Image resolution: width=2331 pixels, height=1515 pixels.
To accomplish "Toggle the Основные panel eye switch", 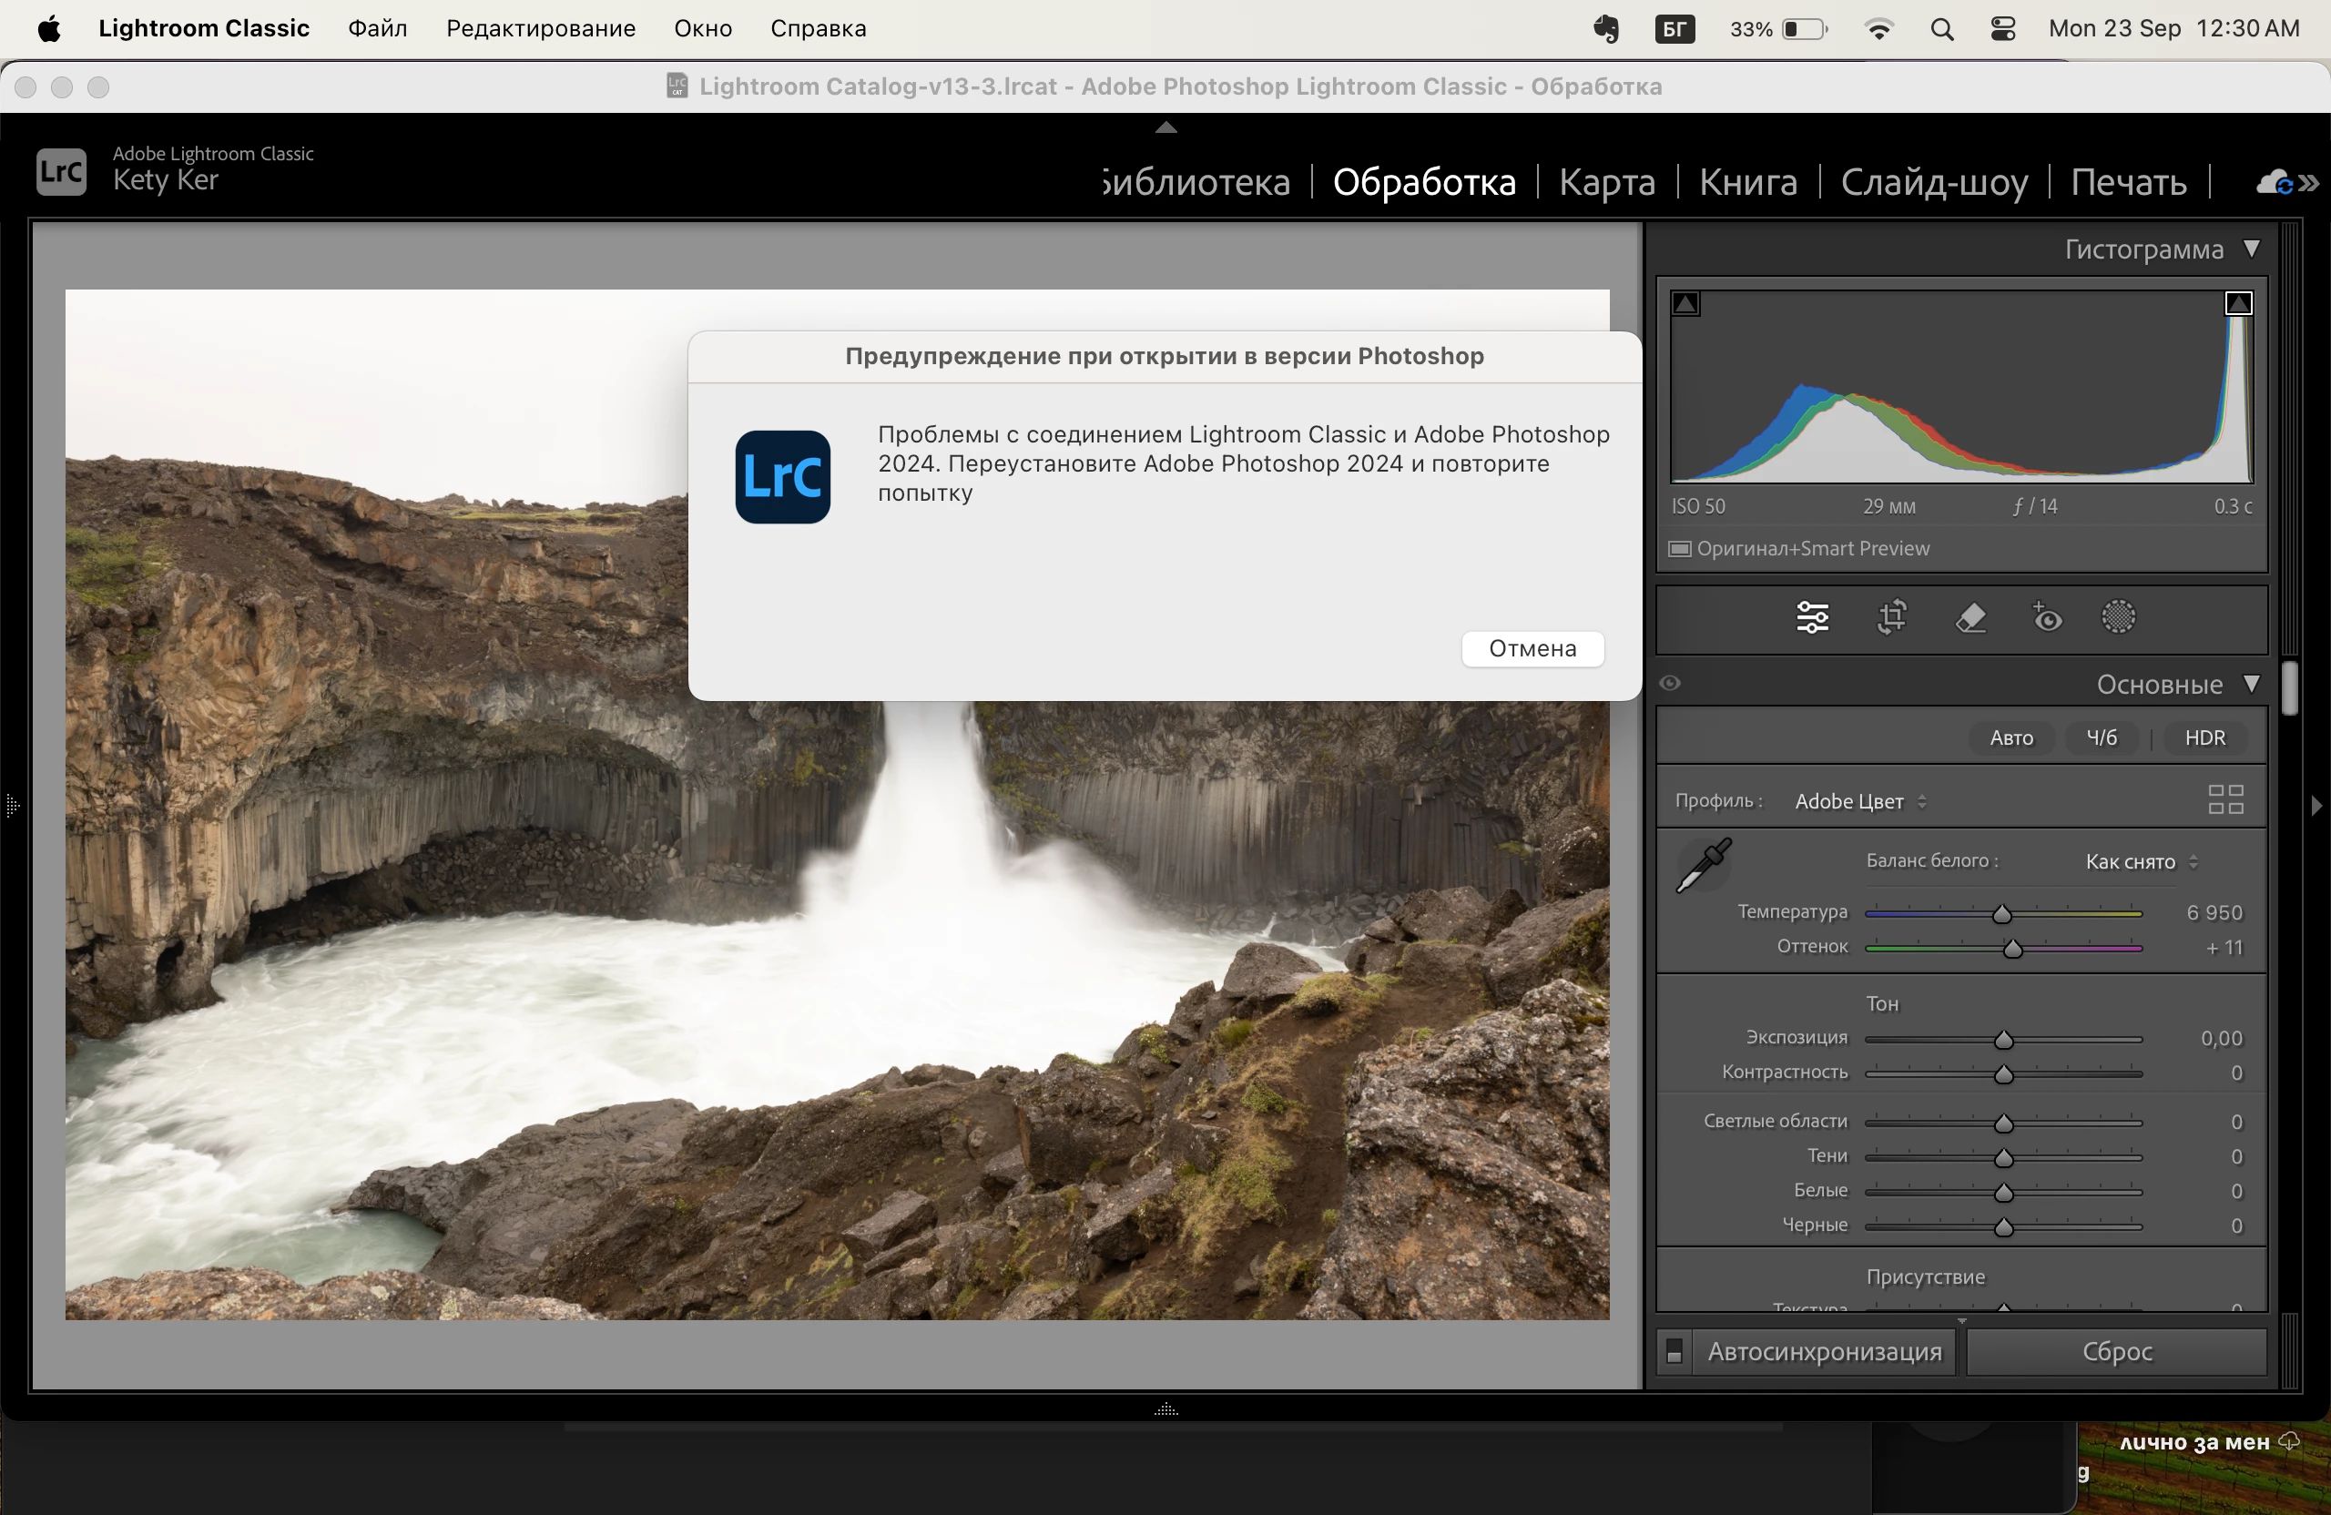I will pyautogui.click(x=1671, y=684).
